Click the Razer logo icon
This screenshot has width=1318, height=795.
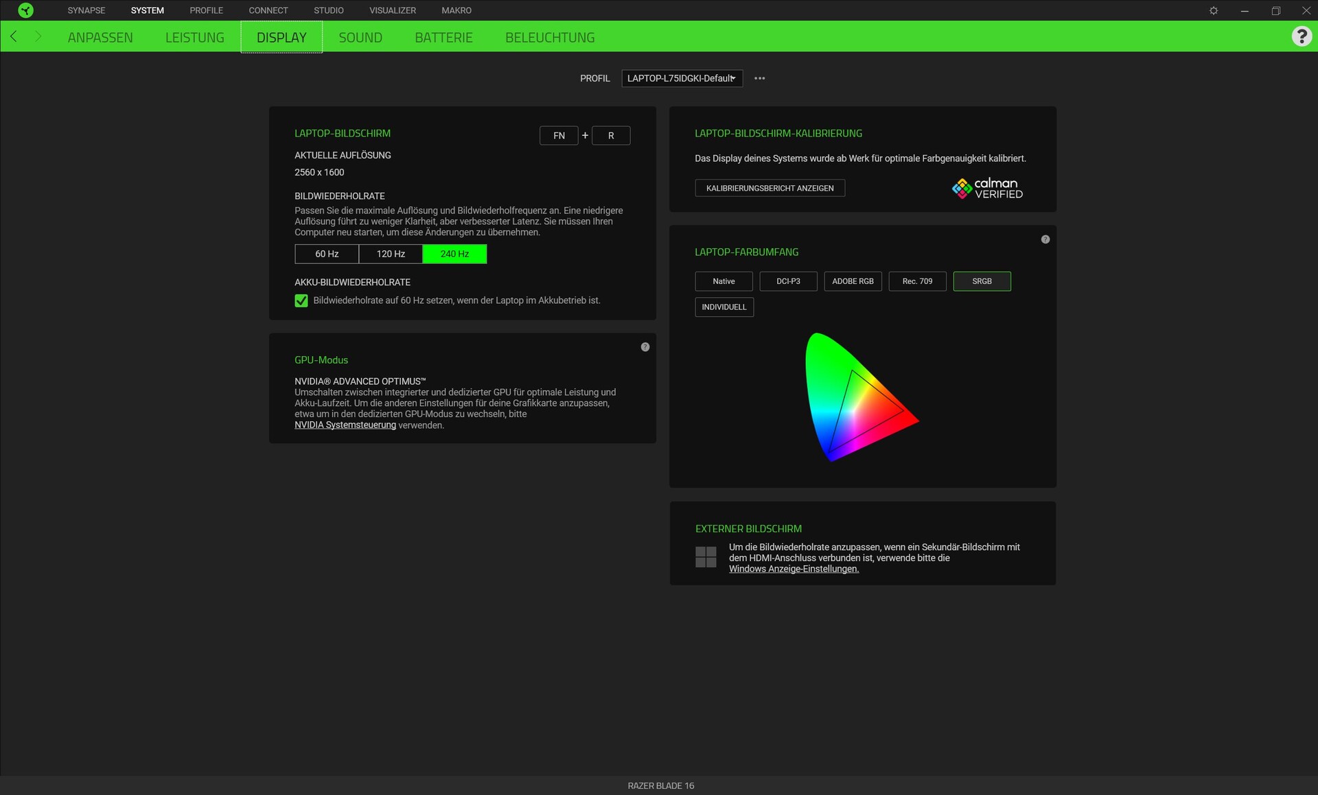[x=25, y=10]
